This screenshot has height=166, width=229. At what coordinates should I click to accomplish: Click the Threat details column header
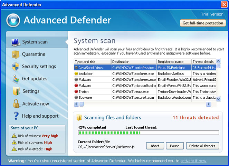tap(204, 62)
